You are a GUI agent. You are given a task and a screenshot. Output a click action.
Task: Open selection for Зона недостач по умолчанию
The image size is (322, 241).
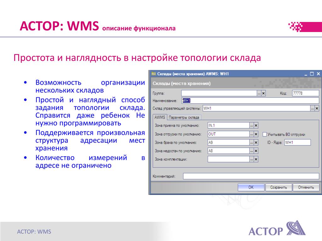[252, 151]
